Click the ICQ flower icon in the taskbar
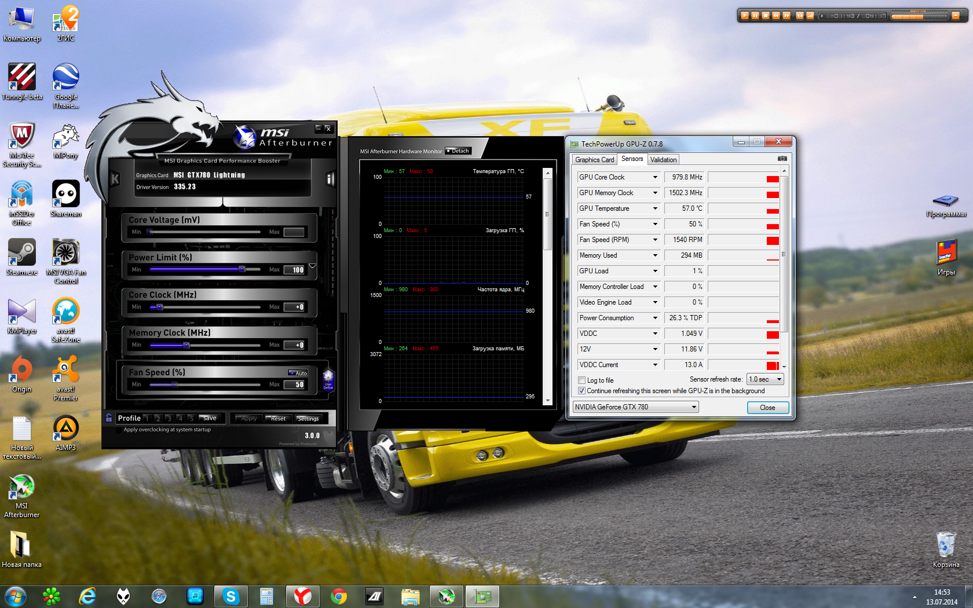Screen dimensions: 973x608 pos(52,596)
